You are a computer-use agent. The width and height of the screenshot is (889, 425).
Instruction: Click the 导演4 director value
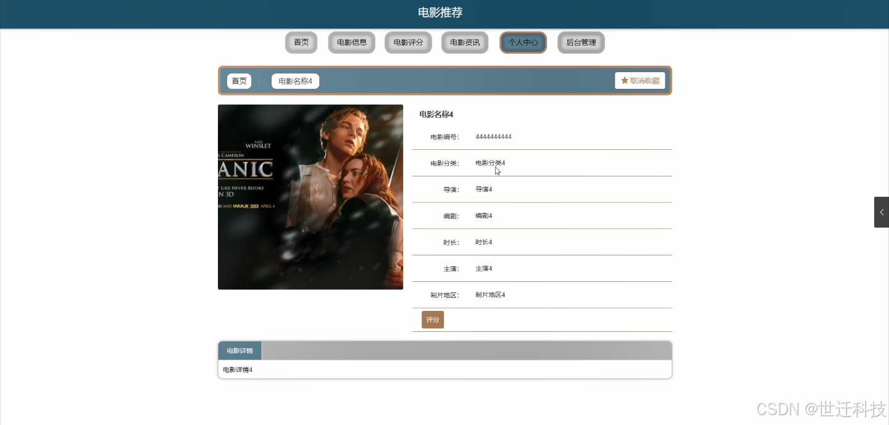coord(483,189)
